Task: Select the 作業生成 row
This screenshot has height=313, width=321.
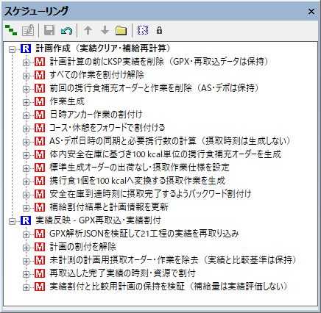Action: [x=67, y=101]
